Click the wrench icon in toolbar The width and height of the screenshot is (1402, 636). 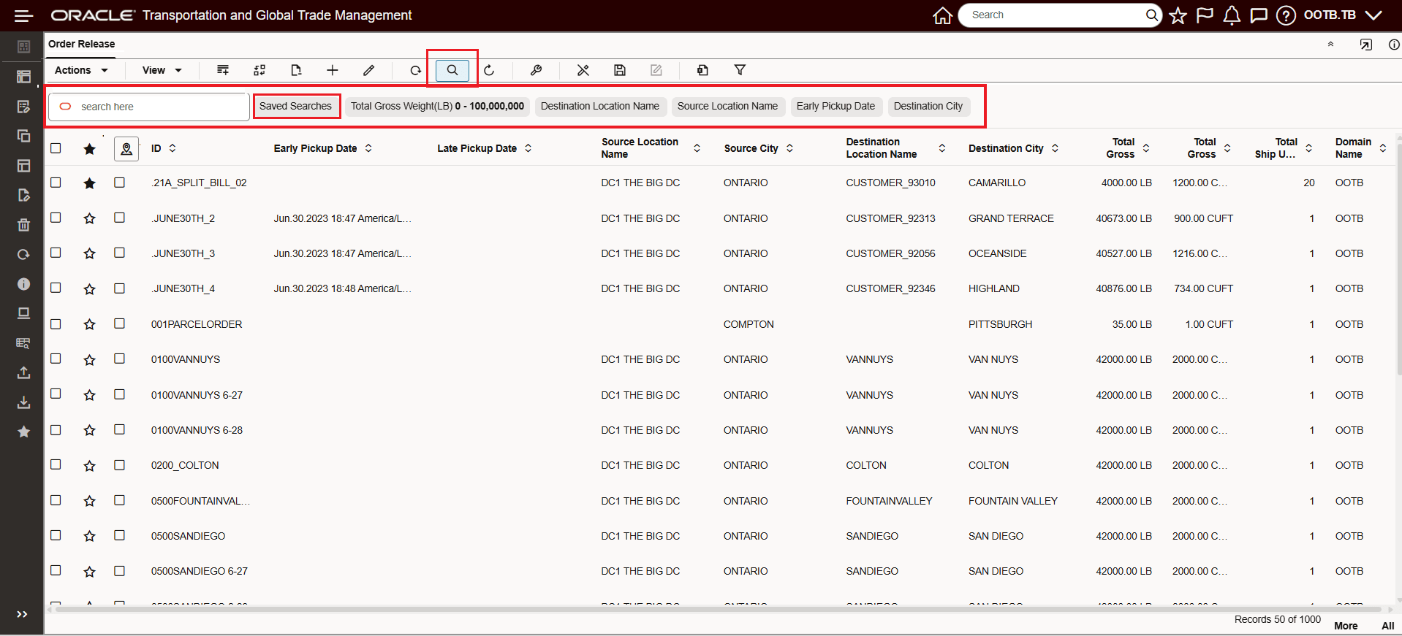tap(536, 70)
